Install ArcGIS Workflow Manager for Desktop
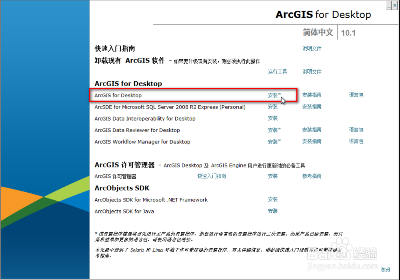Image resolution: width=400 pixels, height=280 pixels. point(274,141)
